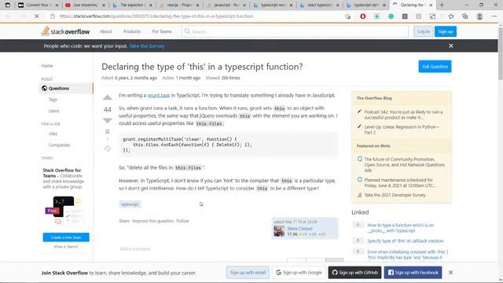503x283 pixels.
Task: Dismiss the survey banner
Action: pyautogui.click(x=450, y=46)
